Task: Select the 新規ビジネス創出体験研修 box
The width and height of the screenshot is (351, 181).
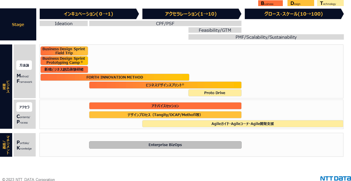Action: tap(64, 70)
